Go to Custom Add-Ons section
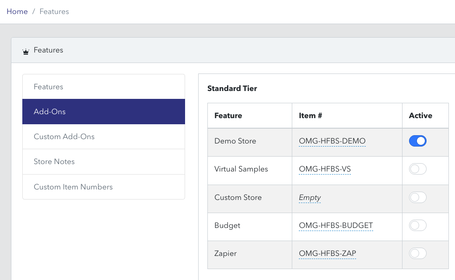Viewport: 455px width, 280px height. point(104,136)
